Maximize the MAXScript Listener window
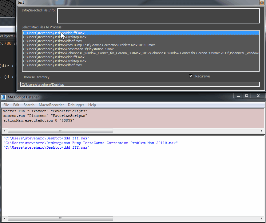Image resolution: width=266 pixels, height=223 pixels. pos(246,96)
